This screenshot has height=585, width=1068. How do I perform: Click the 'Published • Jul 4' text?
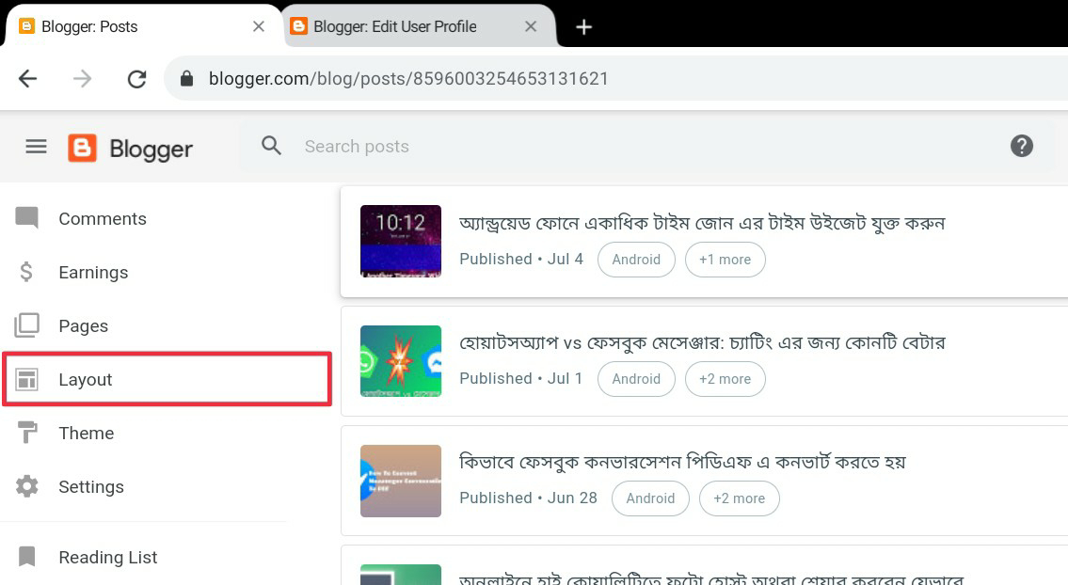[521, 259]
